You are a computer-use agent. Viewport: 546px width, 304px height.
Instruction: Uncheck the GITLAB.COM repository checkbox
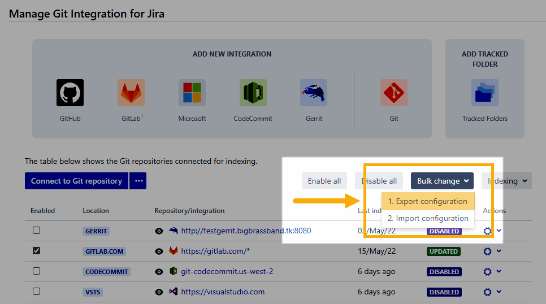[37, 251]
